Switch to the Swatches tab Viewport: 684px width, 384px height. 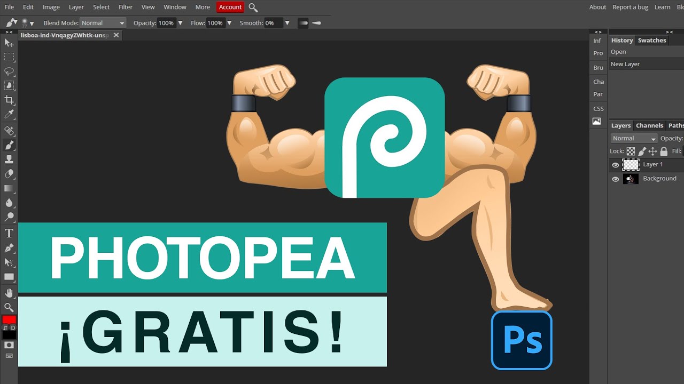tap(652, 41)
